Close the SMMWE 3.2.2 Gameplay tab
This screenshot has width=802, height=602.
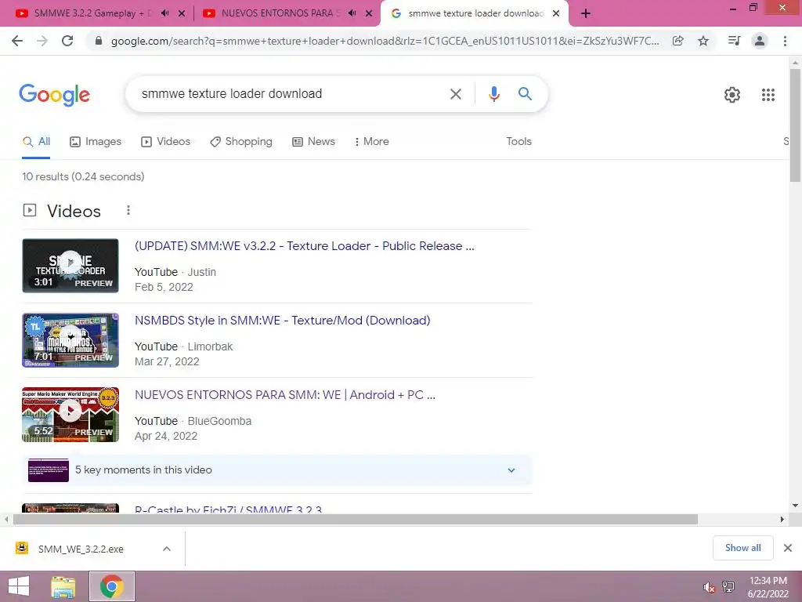click(182, 13)
